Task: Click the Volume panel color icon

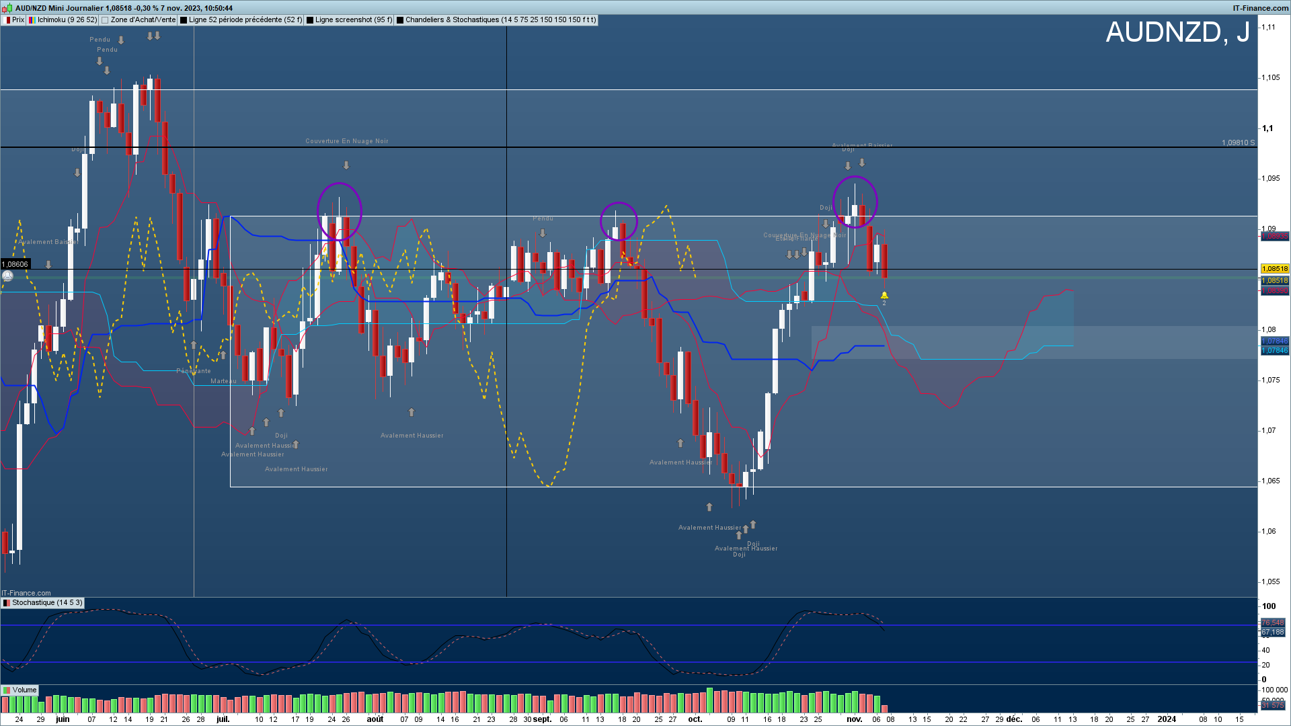Action: coord(7,690)
